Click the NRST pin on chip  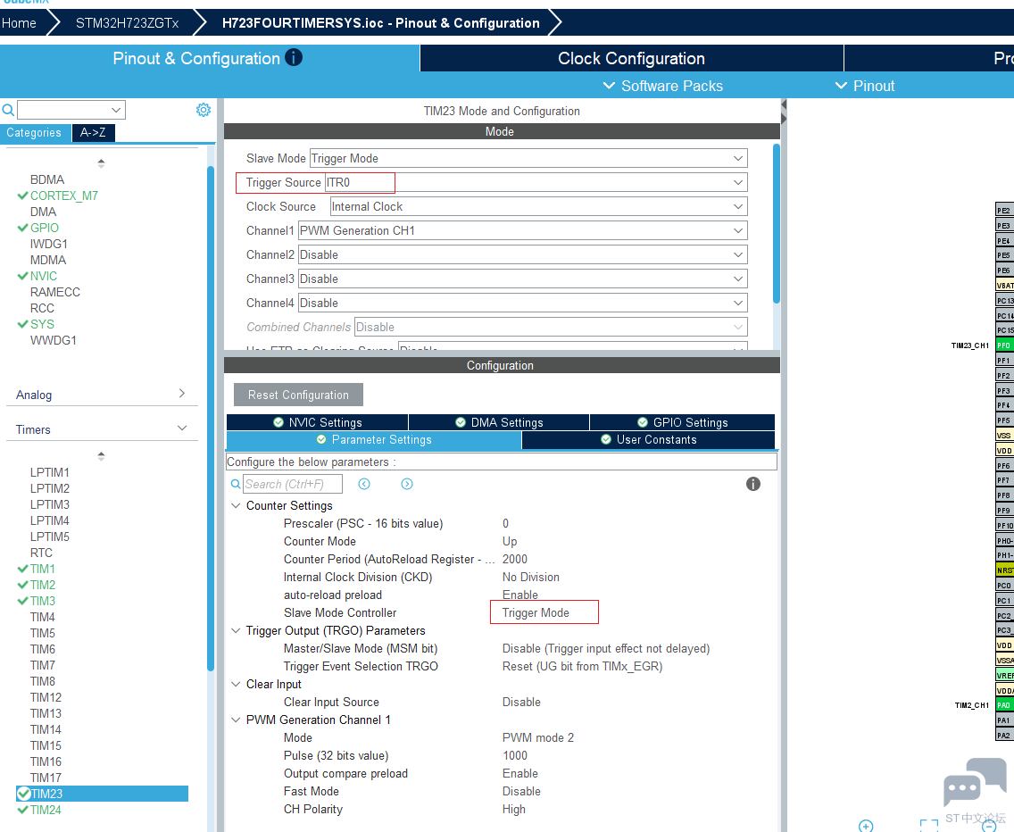tap(1004, 570)
